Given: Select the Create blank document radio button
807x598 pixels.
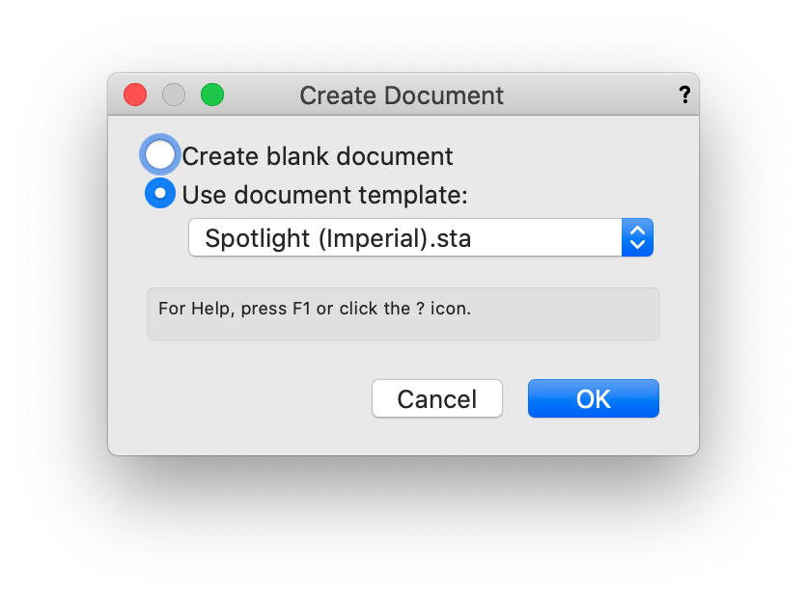Looking at the screenshot, I should (x=160, y=154).
